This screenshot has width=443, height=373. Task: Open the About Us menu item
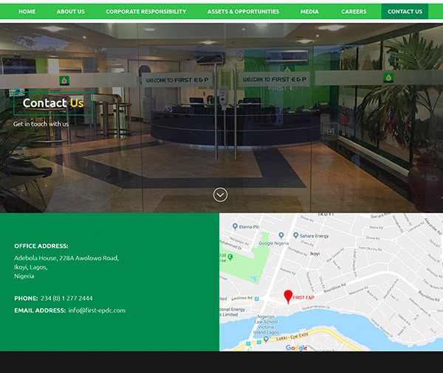[70, 12]
